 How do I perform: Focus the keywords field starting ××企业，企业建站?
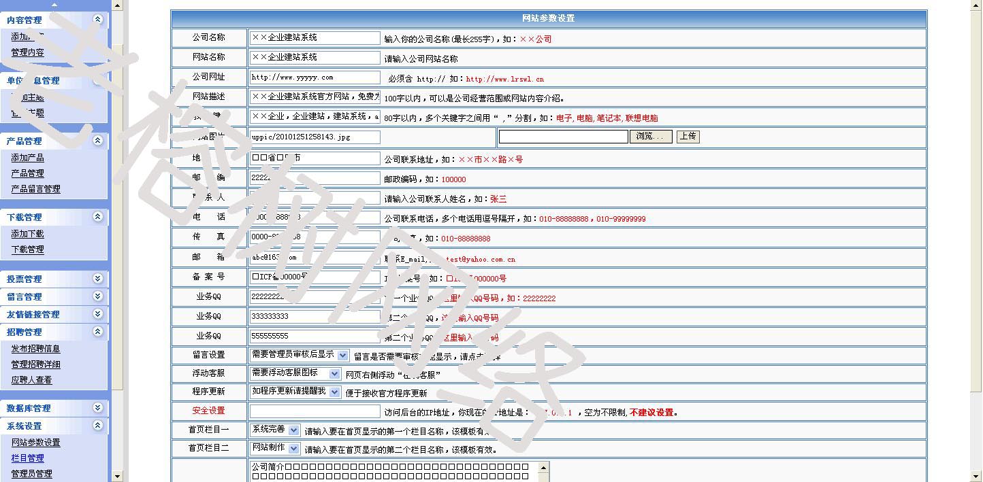315,117
